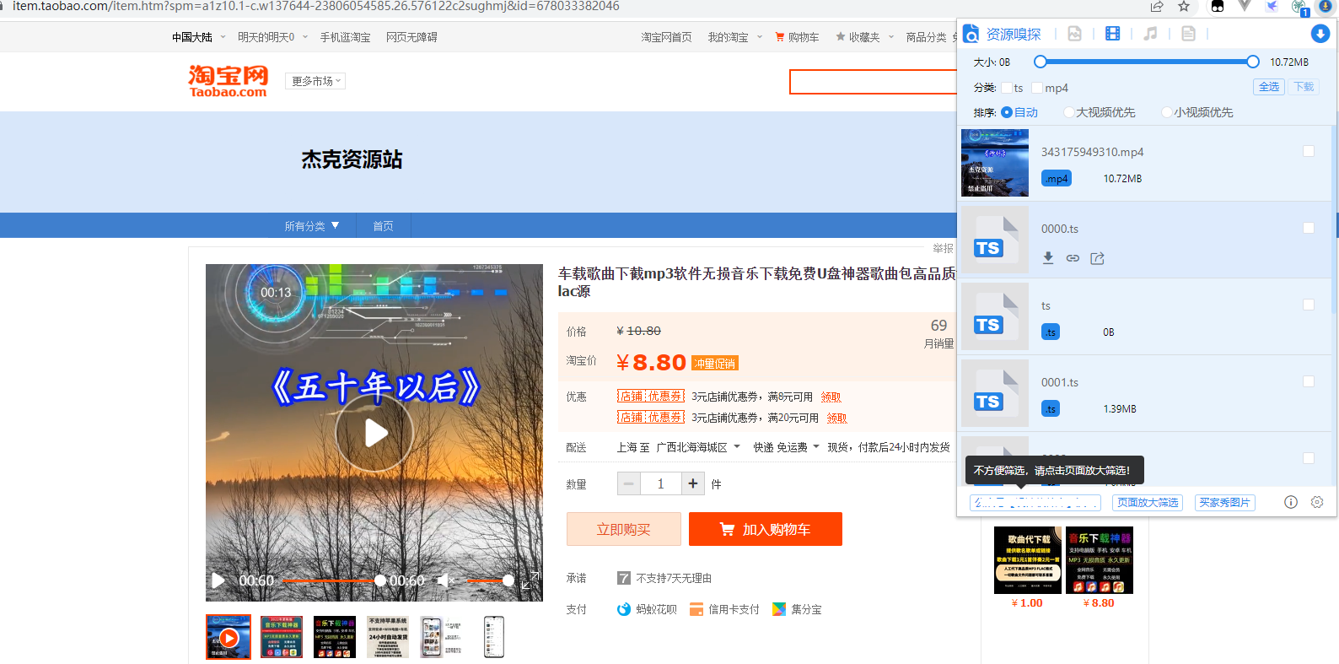Open 手机逛淘宝 link in top bar
Viewport: 1339px width, 664px height.
pyautogui.click(x=345, y=37)
